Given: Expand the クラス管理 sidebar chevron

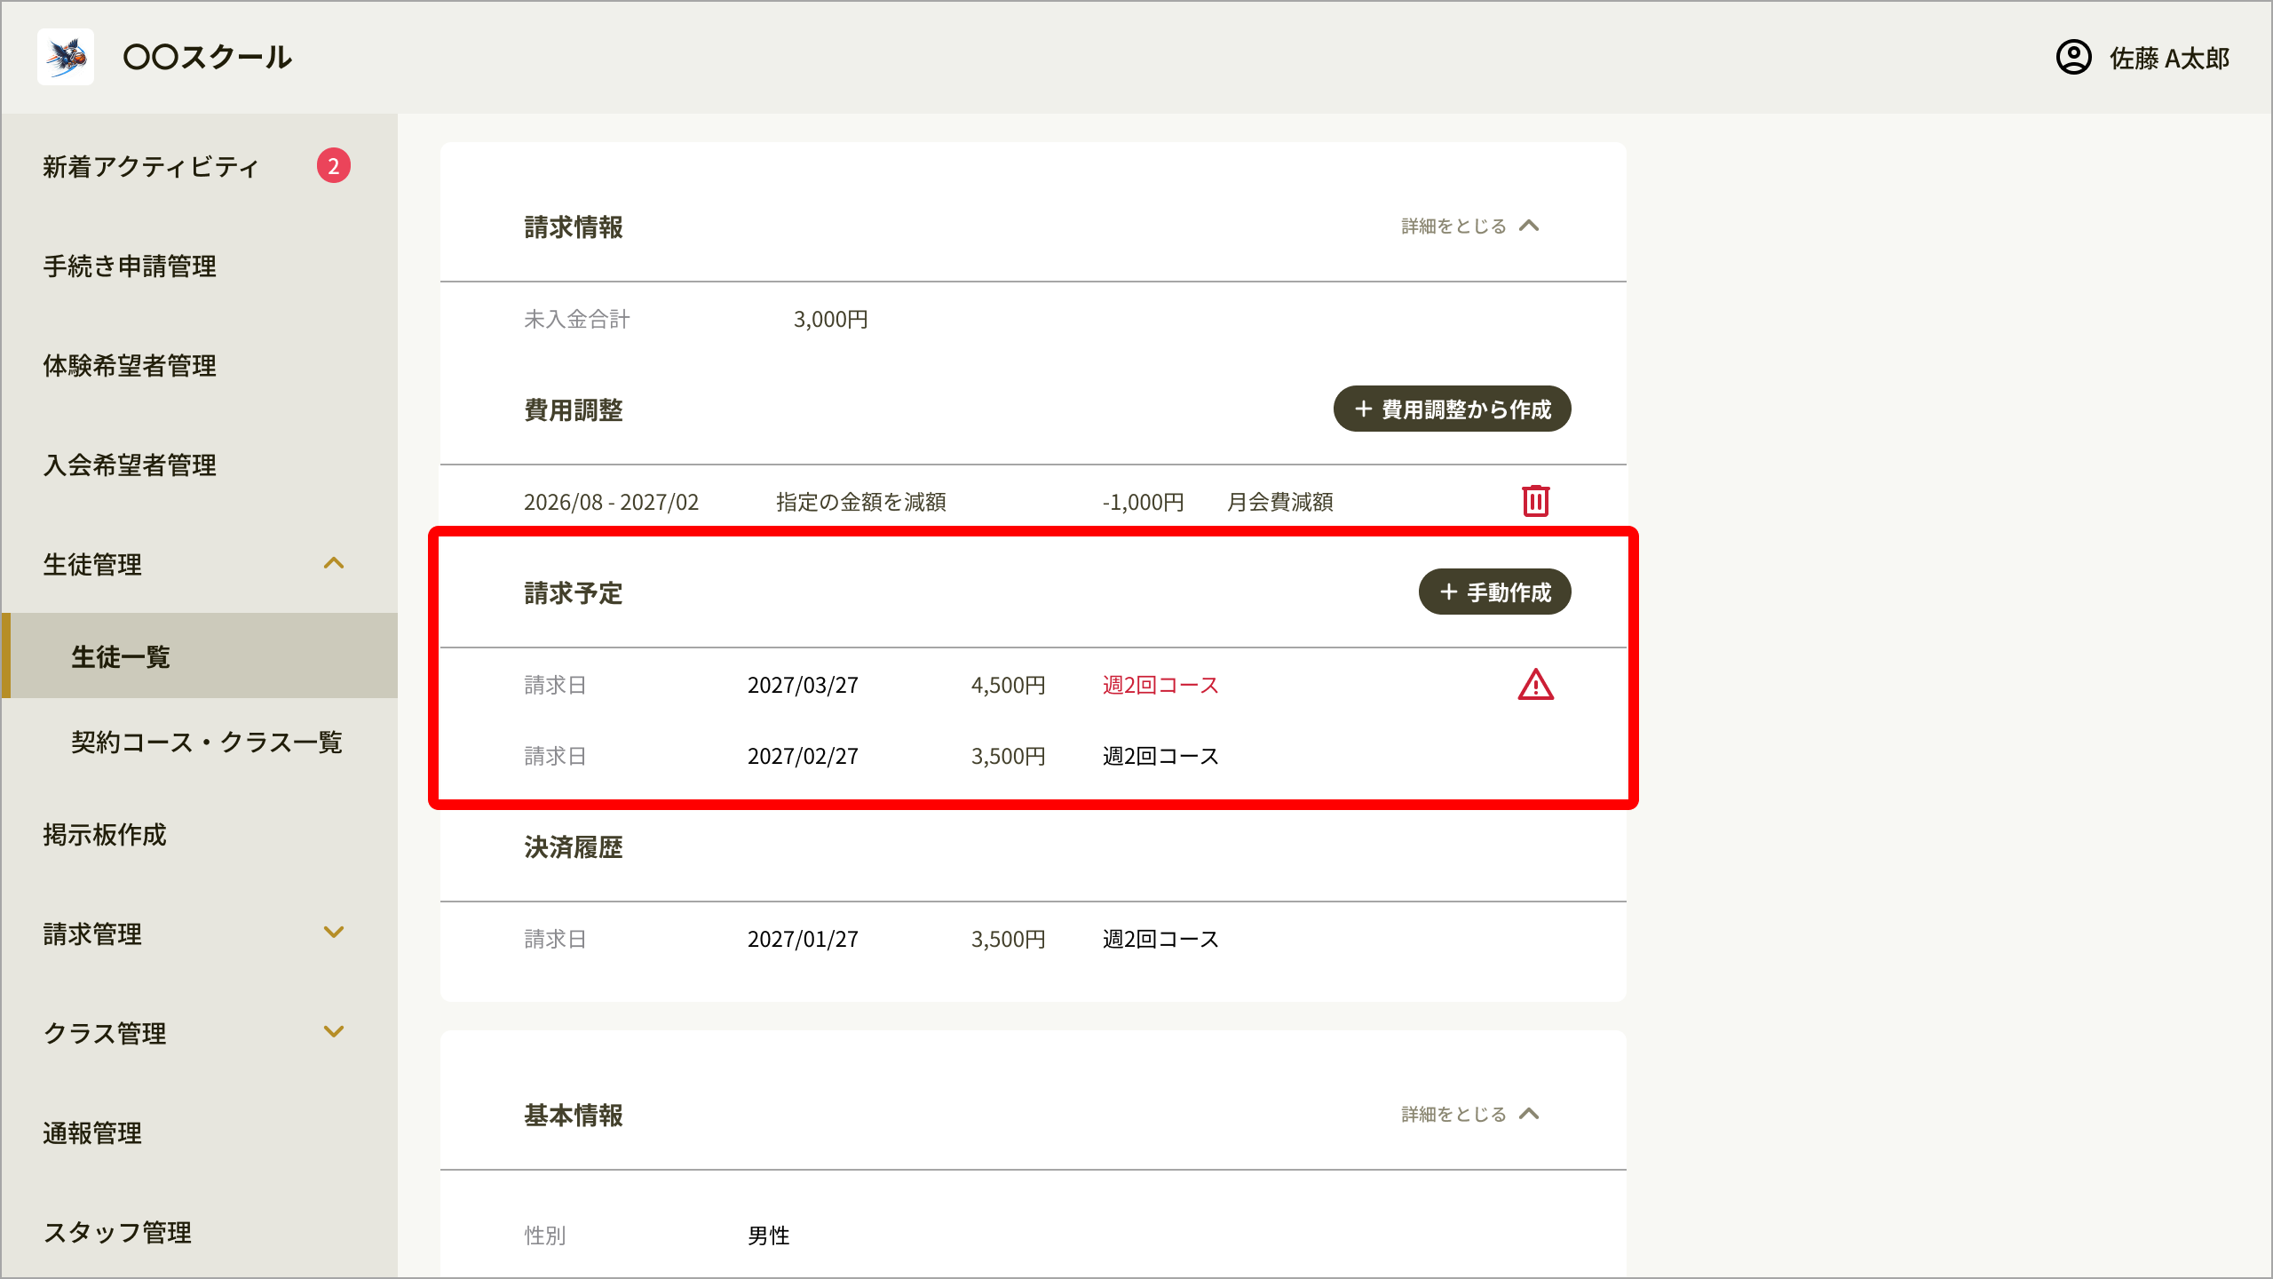Looking at the screenshot, I should click(334, 1032).
